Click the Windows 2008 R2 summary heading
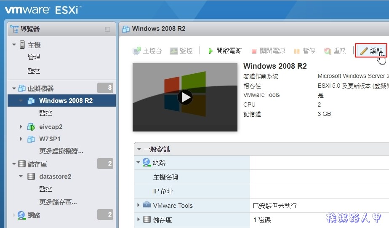Image resolution: width=389 pixels, height=228 pixels. click(x=275, y=66)
